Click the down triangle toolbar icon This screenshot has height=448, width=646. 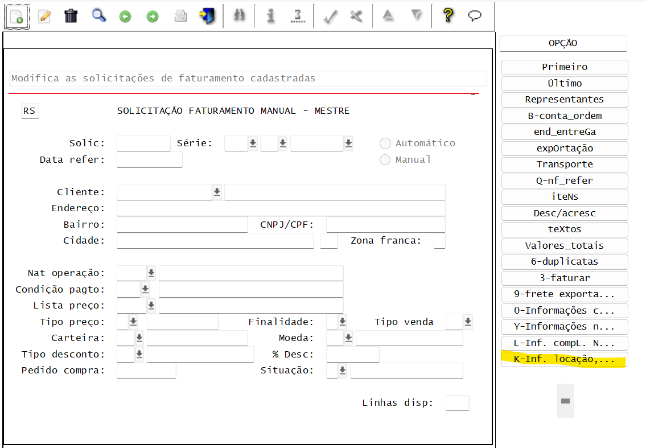pos(417,15)
